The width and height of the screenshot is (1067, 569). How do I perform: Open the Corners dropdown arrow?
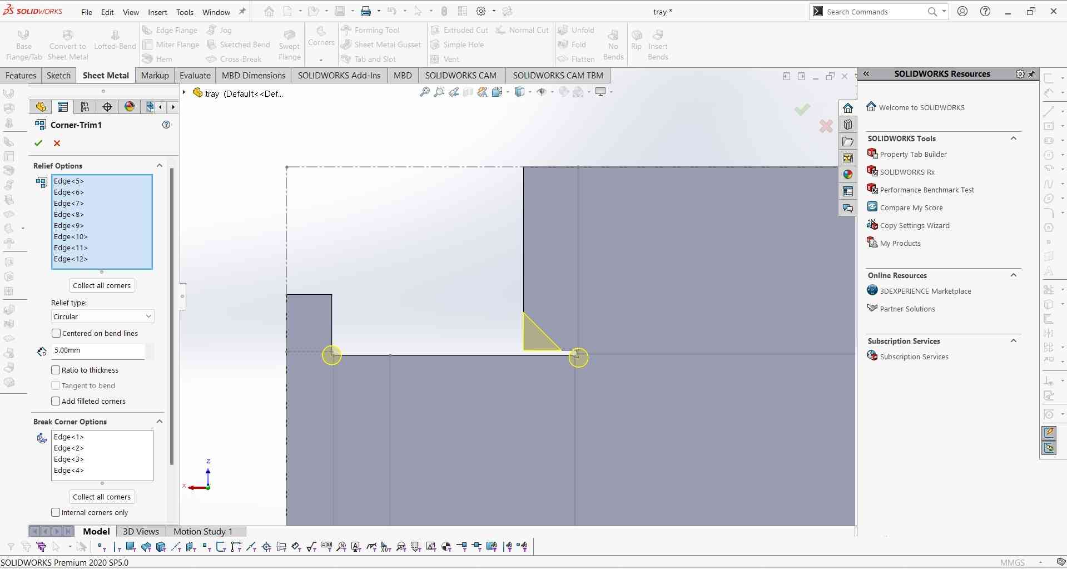pyautogui.click(x=321, y=59)
